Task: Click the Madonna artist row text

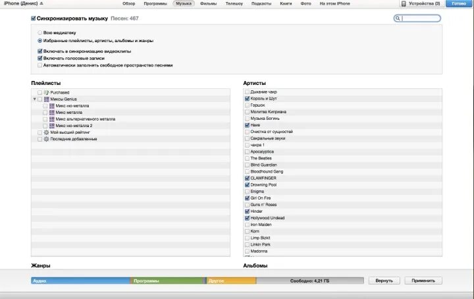Action: (259, 251)
